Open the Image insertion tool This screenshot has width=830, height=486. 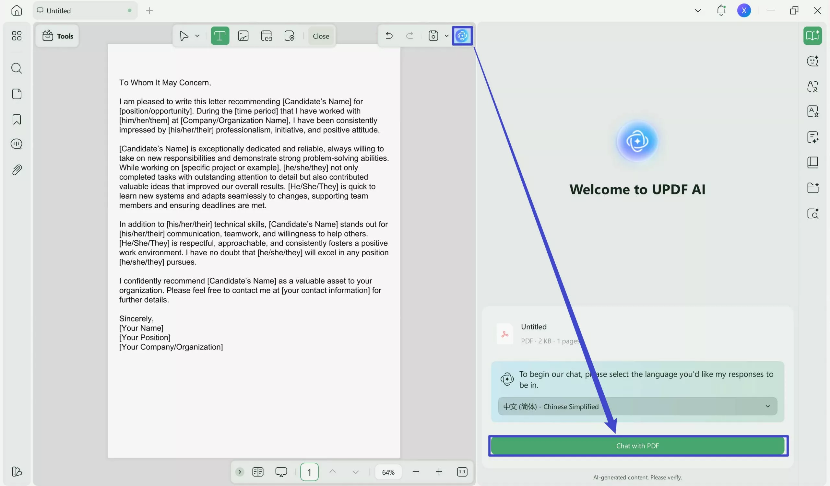pos(243,36)
